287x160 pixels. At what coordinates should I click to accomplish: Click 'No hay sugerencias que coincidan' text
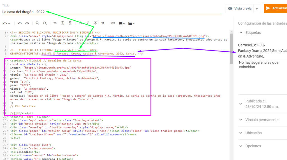point(259,65)
